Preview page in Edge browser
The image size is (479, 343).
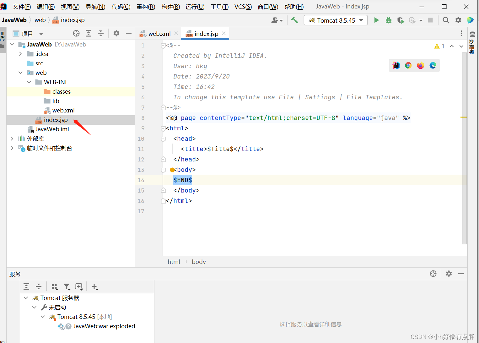pos(433,65)
